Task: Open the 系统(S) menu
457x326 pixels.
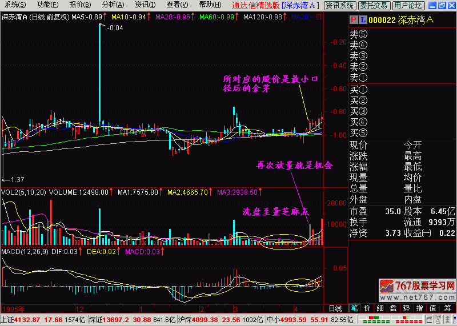Action: pos(15,5)
